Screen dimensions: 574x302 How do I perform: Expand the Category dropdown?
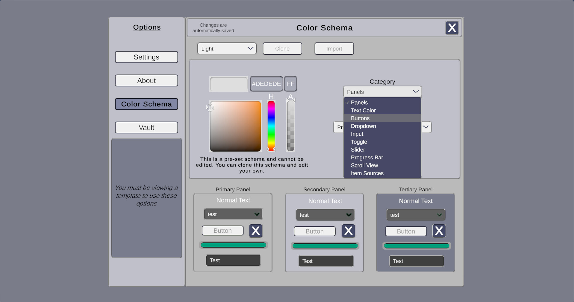coord(382,91)
